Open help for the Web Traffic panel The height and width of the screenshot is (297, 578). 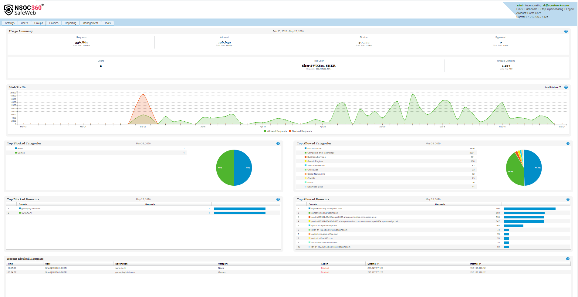(x=566, y=87)
